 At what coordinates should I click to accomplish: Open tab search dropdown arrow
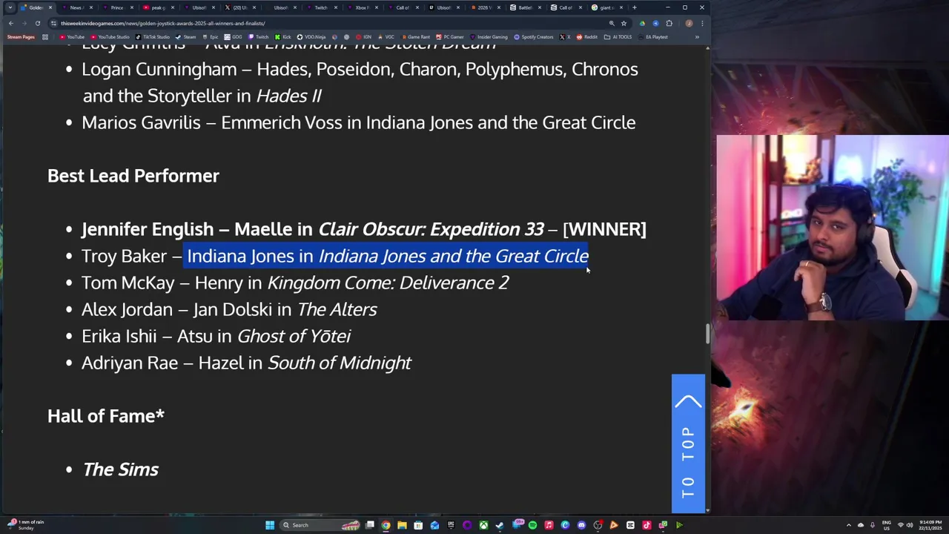(10, 7)
